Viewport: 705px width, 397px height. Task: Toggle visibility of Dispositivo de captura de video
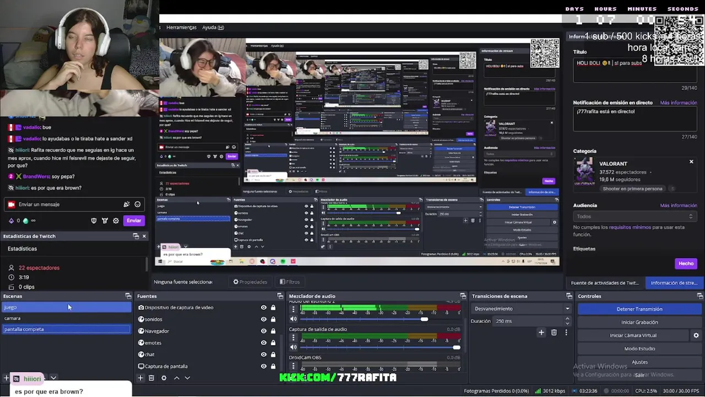click(x=263, y=308)
